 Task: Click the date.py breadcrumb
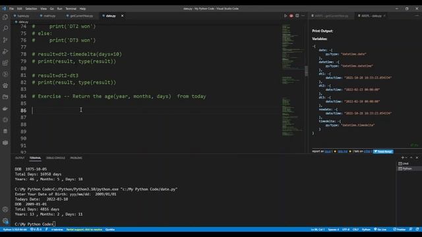22,22
